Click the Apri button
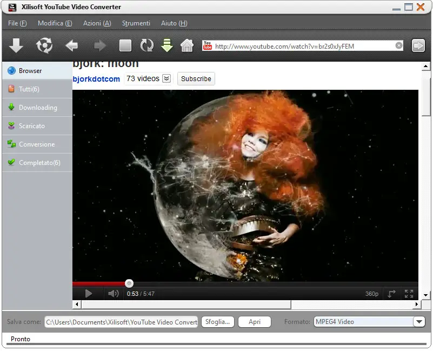Viewport: 433px width, 351px height. pos(254,322)
